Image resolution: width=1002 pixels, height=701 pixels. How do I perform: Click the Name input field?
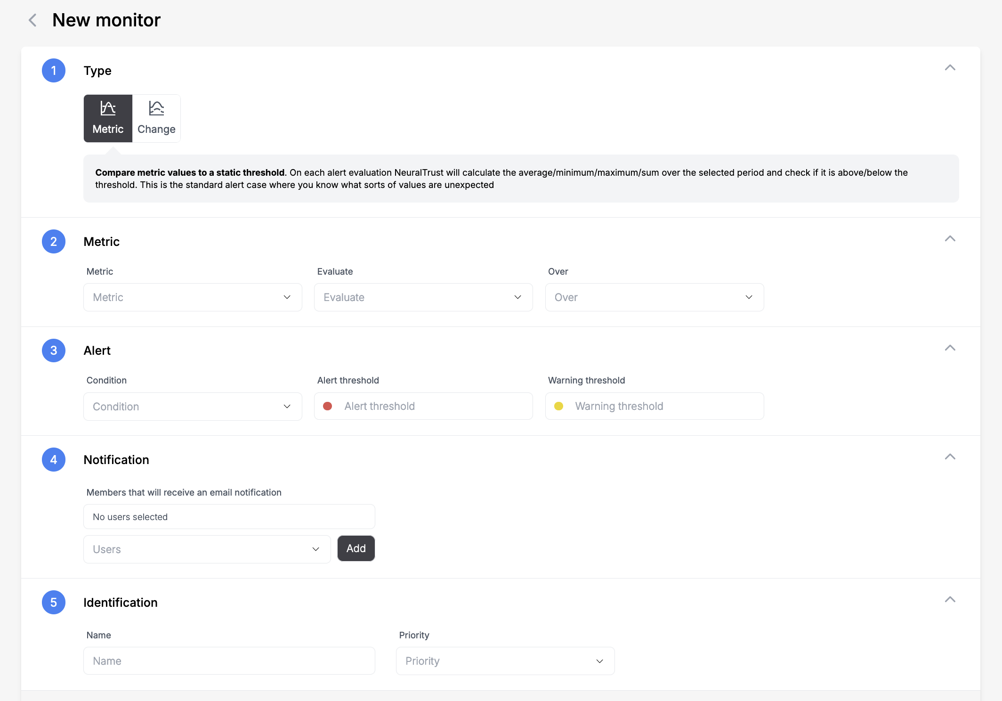tap(229, 660)
